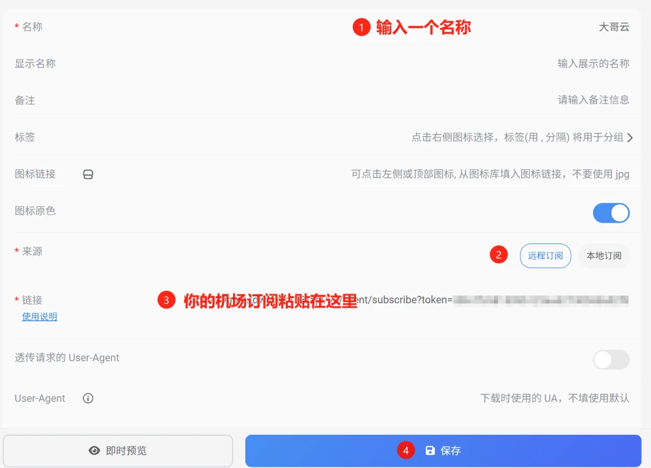The image size is (651, 468).
Task: Show User-Agent info tooltip icon
Action: (x=88, y=398)
